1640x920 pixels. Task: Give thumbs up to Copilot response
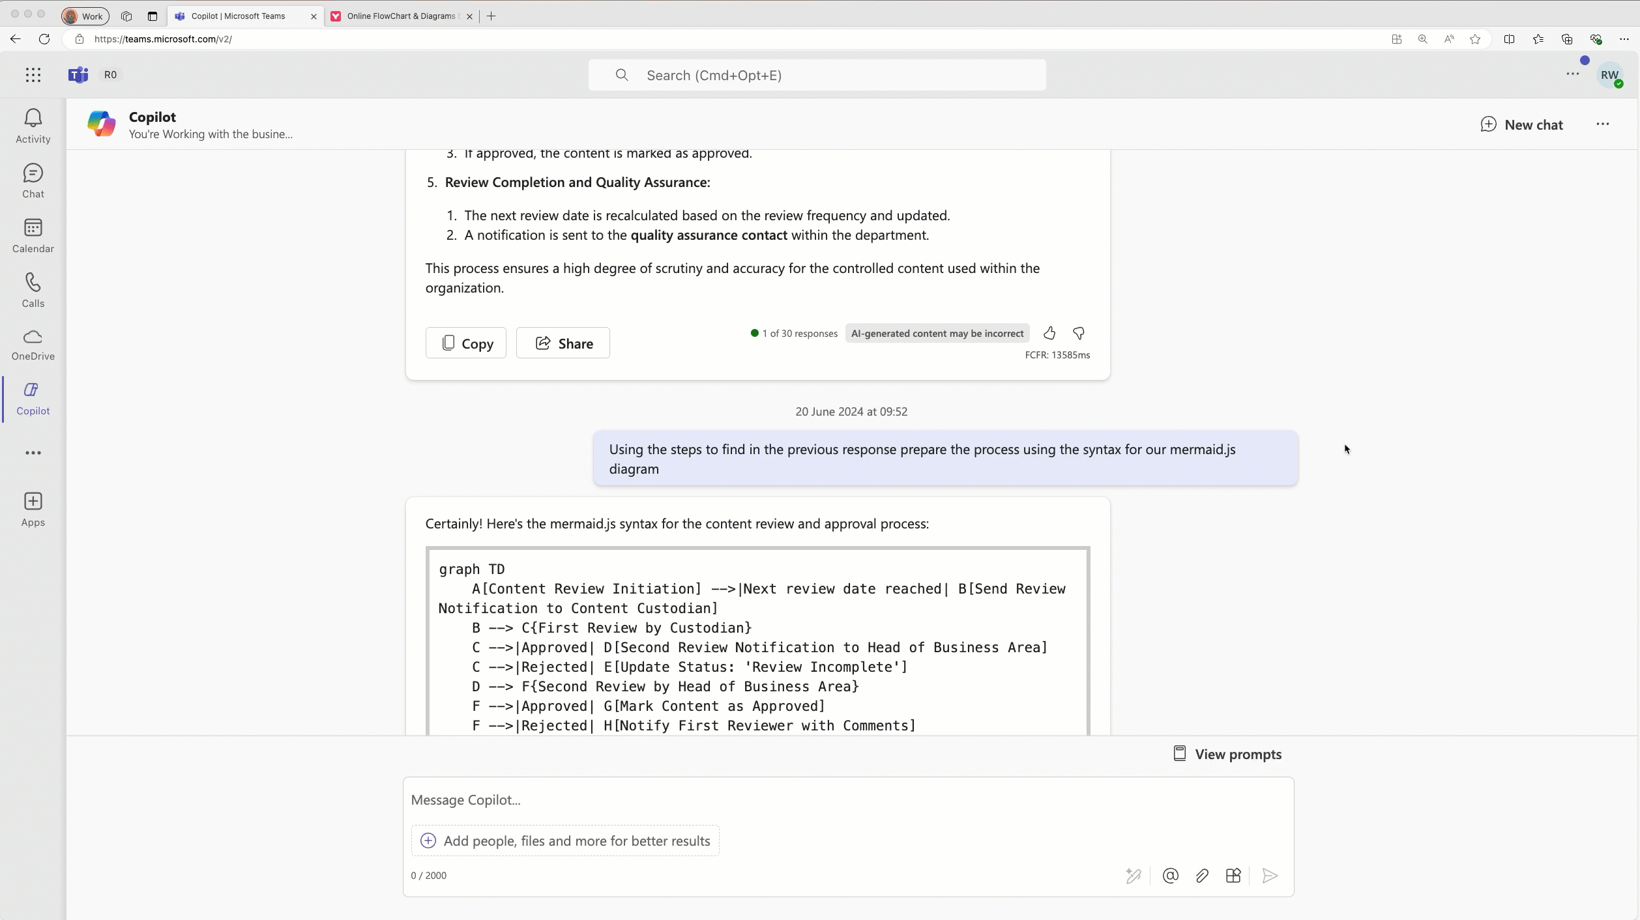1049,334
